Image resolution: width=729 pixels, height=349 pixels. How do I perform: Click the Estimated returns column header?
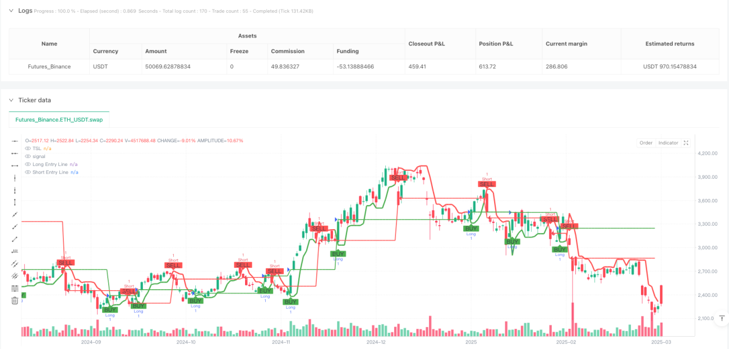[x=670, y=44]
